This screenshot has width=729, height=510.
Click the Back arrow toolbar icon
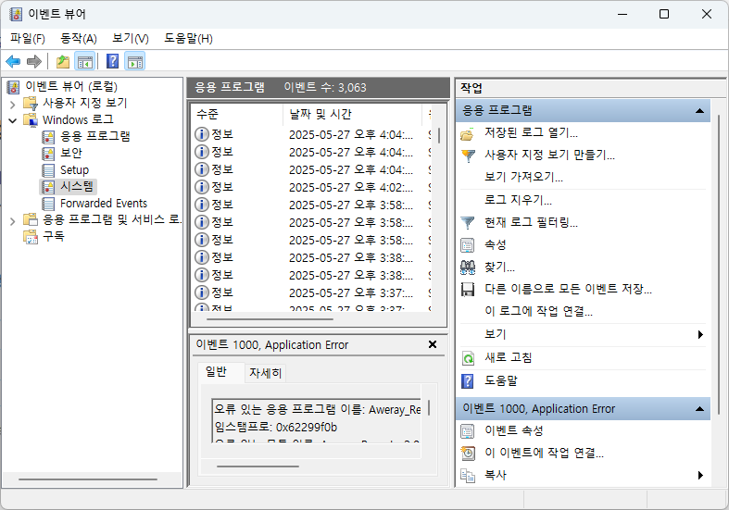pyautogui.click(x=13, y=61)
